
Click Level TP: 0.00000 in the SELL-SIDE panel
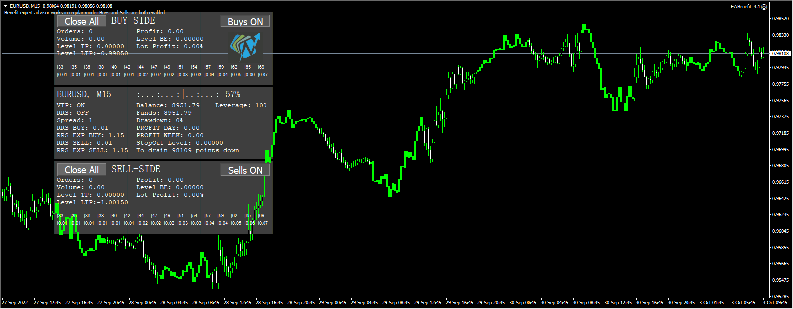(x=91, y=195)
